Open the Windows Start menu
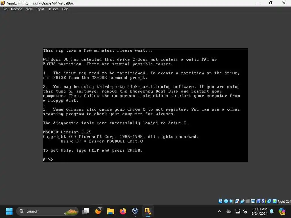Screen dimensions: 291x218 coord(9,211)
